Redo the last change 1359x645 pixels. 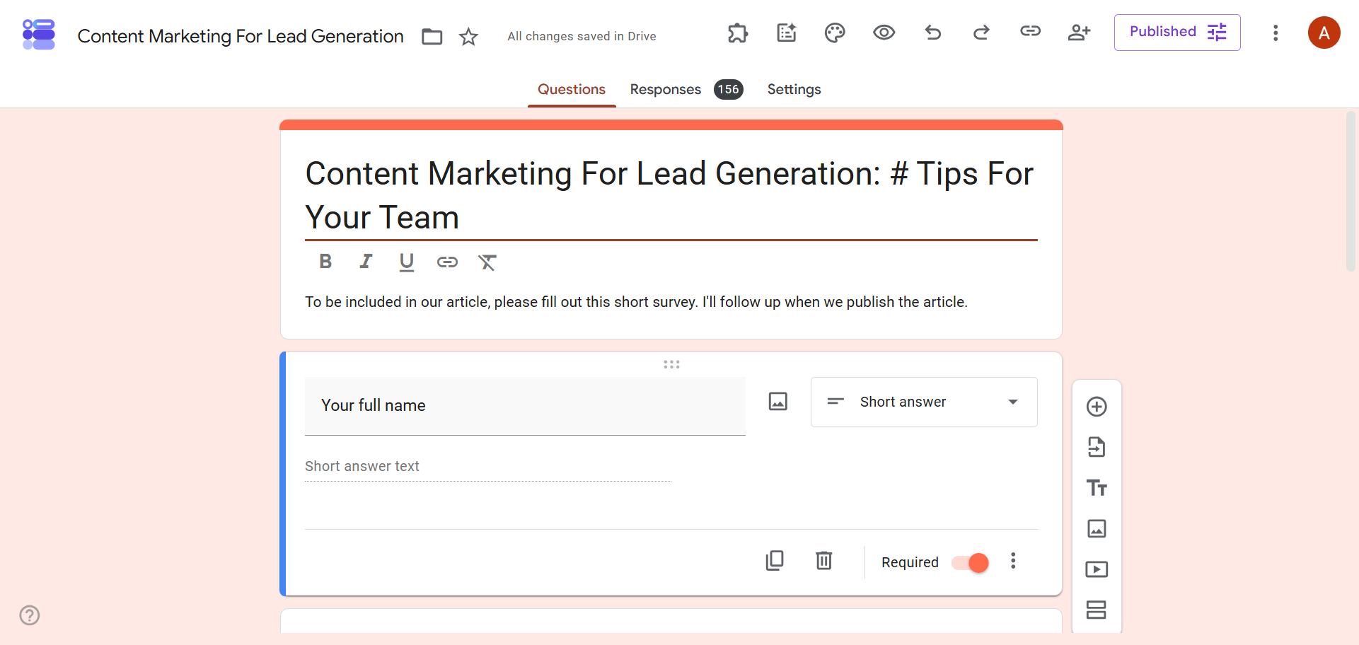[x=981, y=33]
